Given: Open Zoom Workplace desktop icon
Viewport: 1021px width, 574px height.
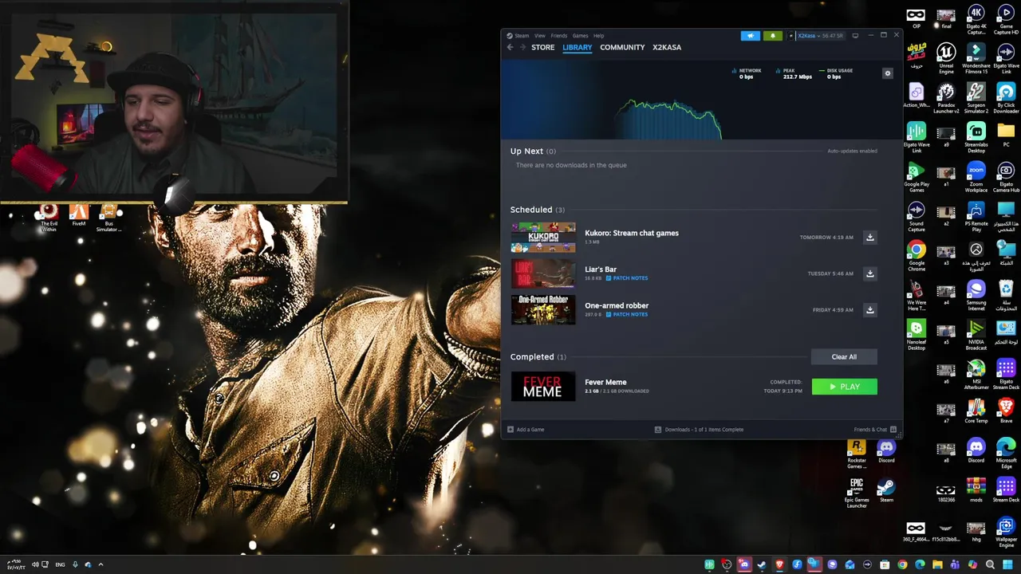Looking at the screenshot, I should pos(976,177).
